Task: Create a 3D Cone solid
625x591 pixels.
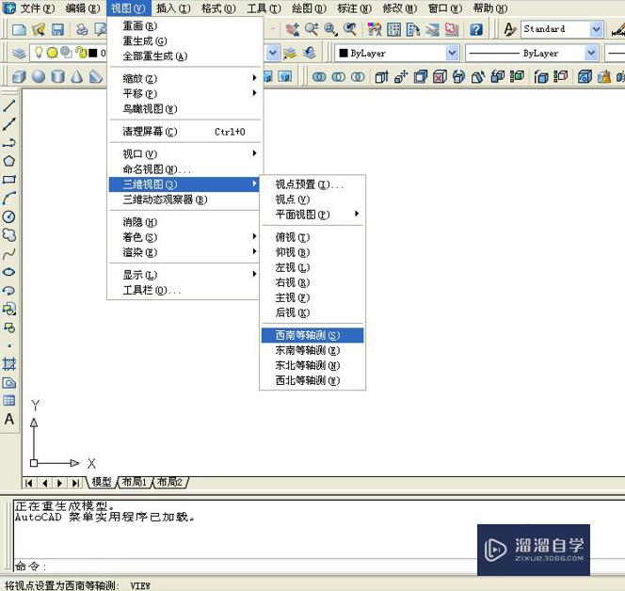Action: click(x=76, y=76)
